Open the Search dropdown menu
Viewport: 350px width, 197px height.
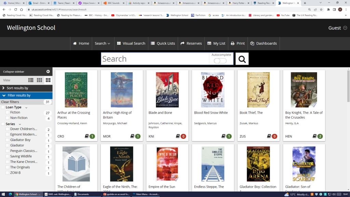click(x=103, y=43)
